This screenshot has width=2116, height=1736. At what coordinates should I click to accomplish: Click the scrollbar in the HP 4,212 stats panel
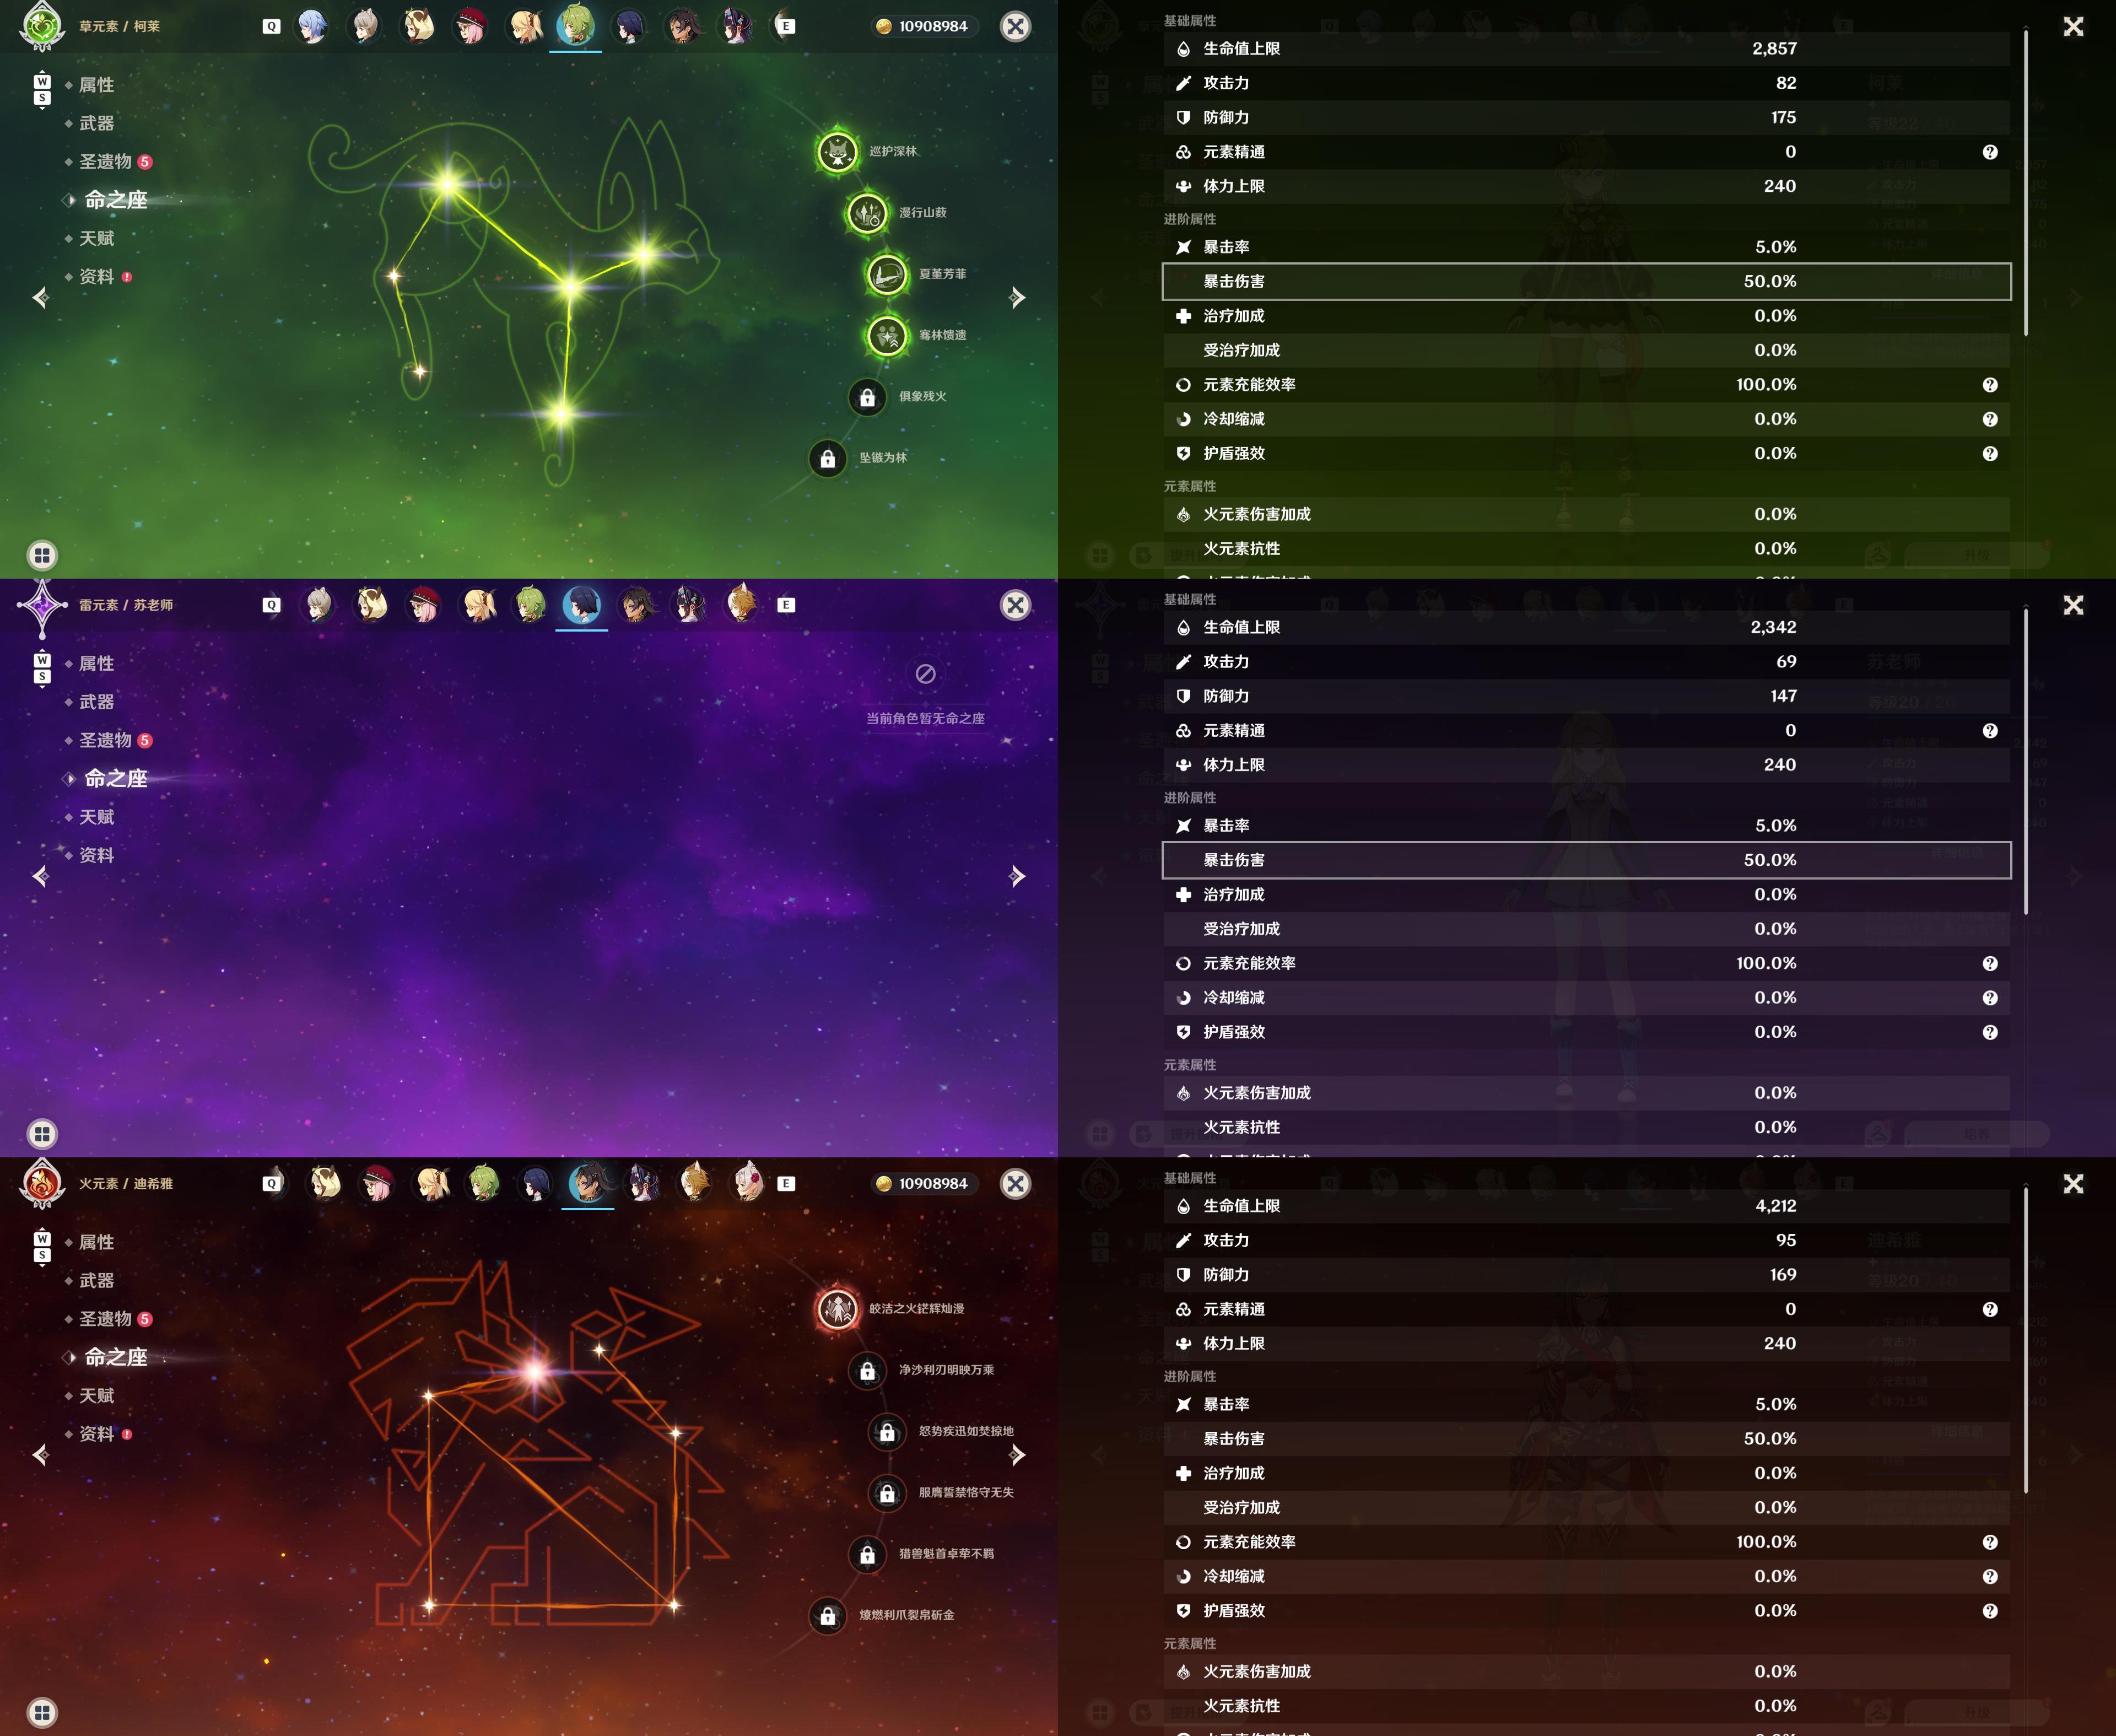tap(2026, 1341)
